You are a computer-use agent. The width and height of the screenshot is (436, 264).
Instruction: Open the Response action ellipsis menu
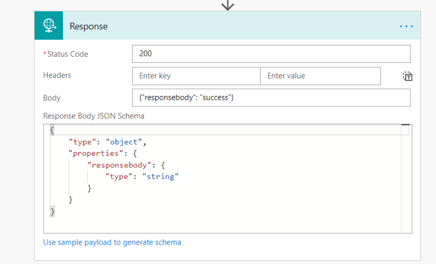[406, 26]
